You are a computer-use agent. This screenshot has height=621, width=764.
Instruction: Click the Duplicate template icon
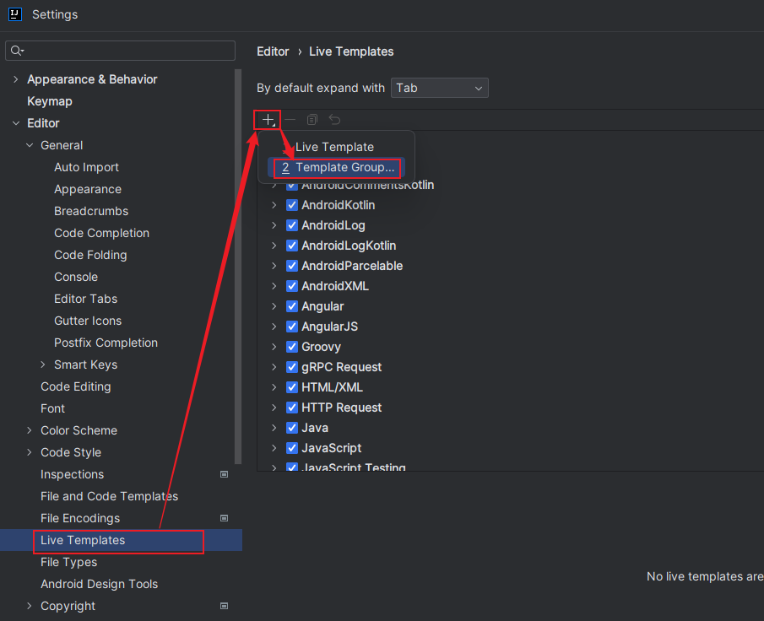[x=312, y=120]
